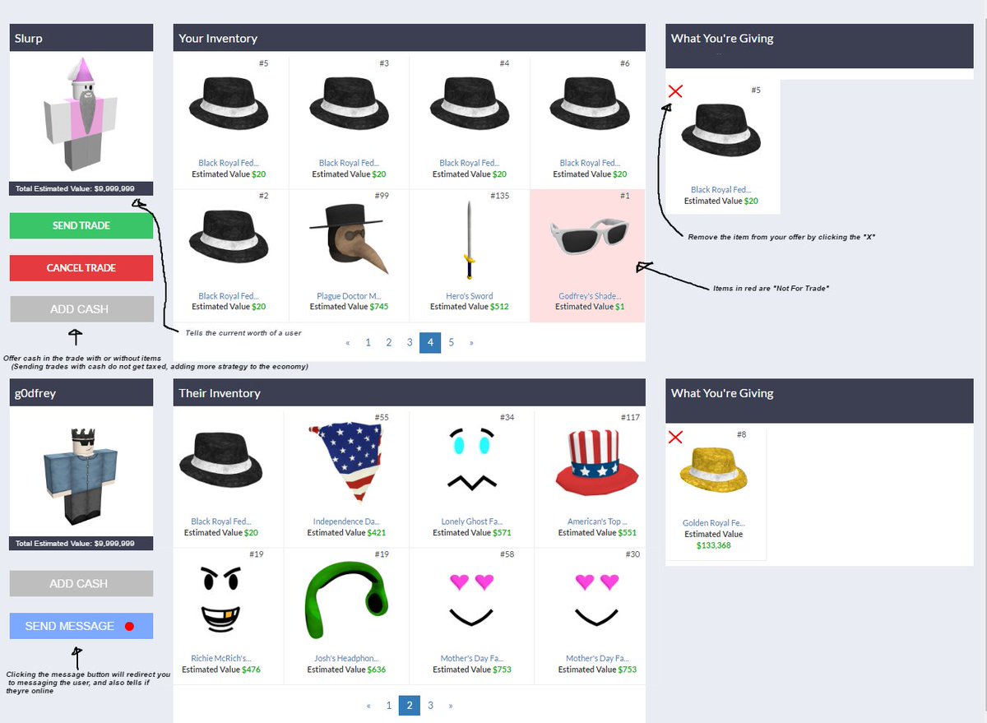
Task: Click current page 4 of your inventory
Action: pos(430,343)
